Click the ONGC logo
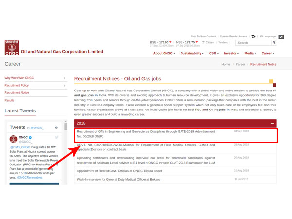The height and width of the screenshot is (219, 292). tap(12, 48)
